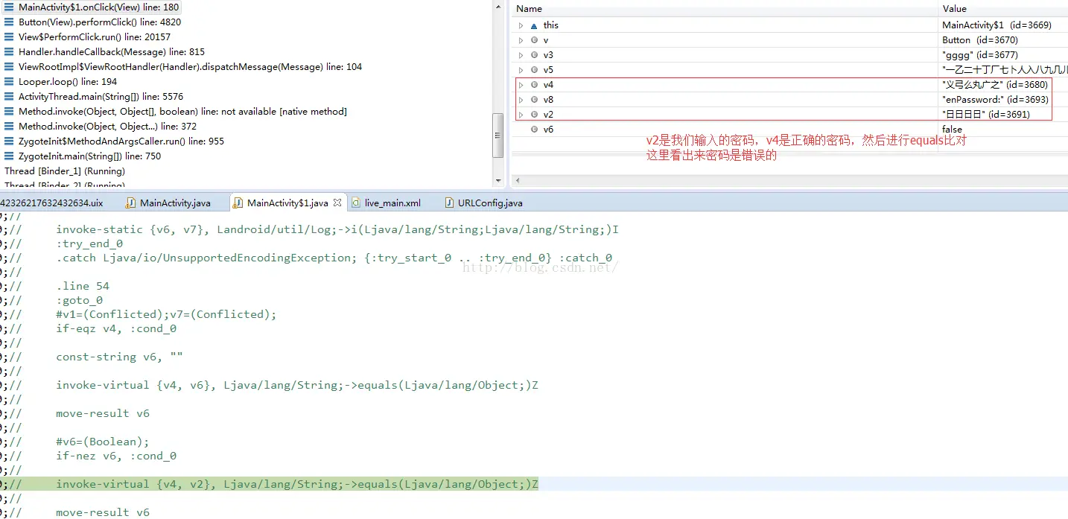
Task: Select value MainActivity$1 (id=3669)
Action: (997, 25)
